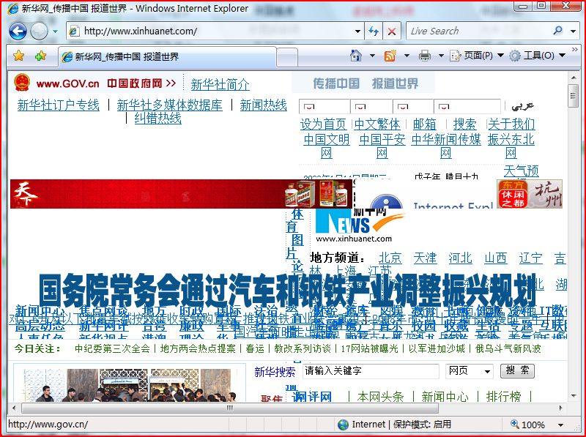This screenshot has height=437, width=586.
Task: Open the 本网头条 link
Action: [380, 396]
